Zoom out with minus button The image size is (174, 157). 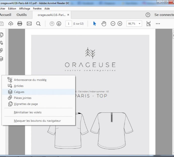113,24
